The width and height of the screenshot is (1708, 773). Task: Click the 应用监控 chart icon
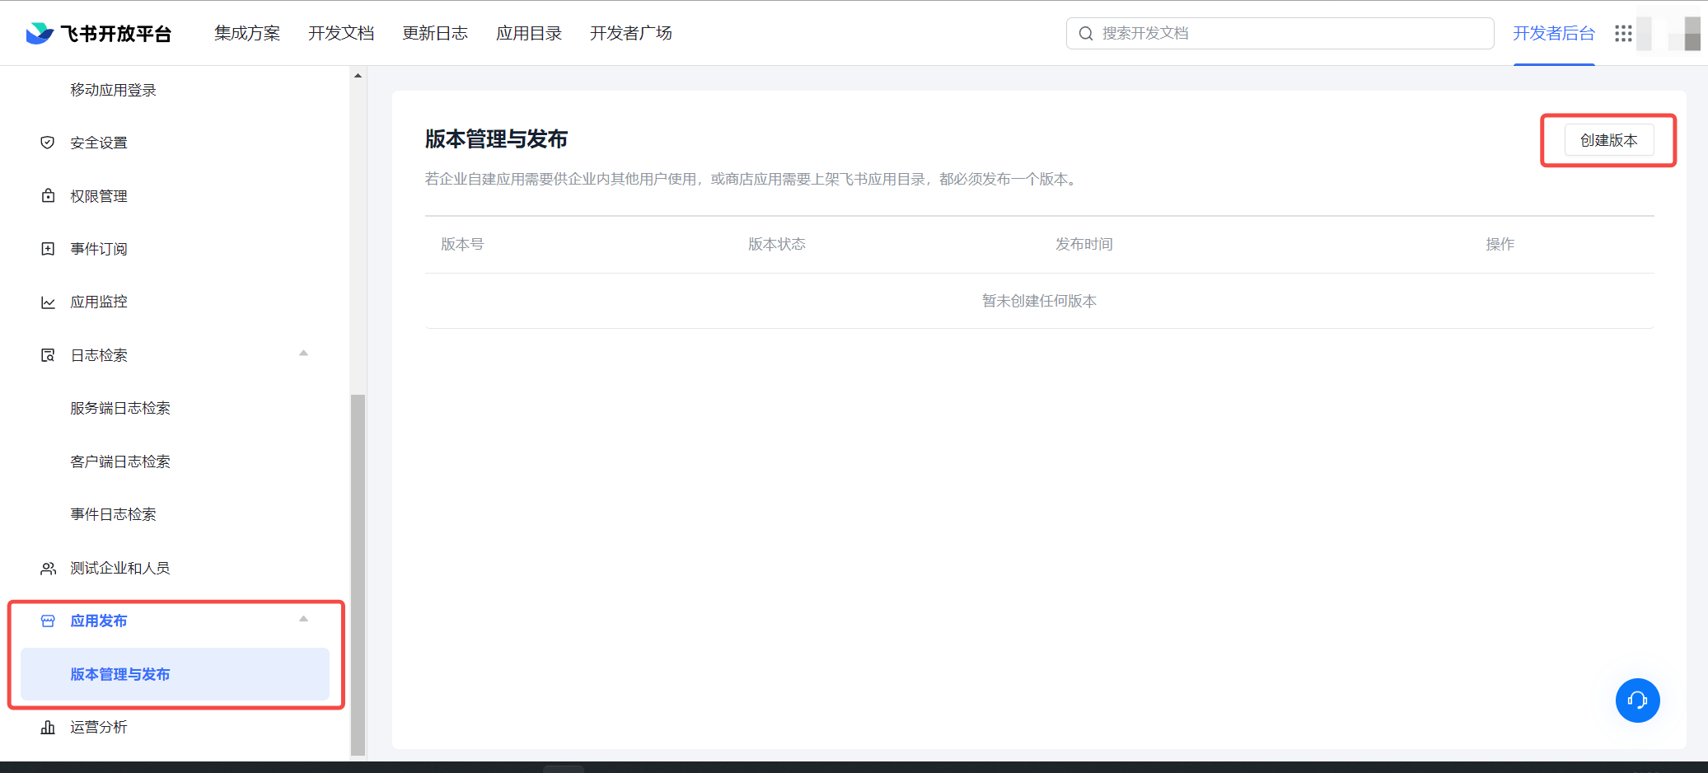pos(48,302)
